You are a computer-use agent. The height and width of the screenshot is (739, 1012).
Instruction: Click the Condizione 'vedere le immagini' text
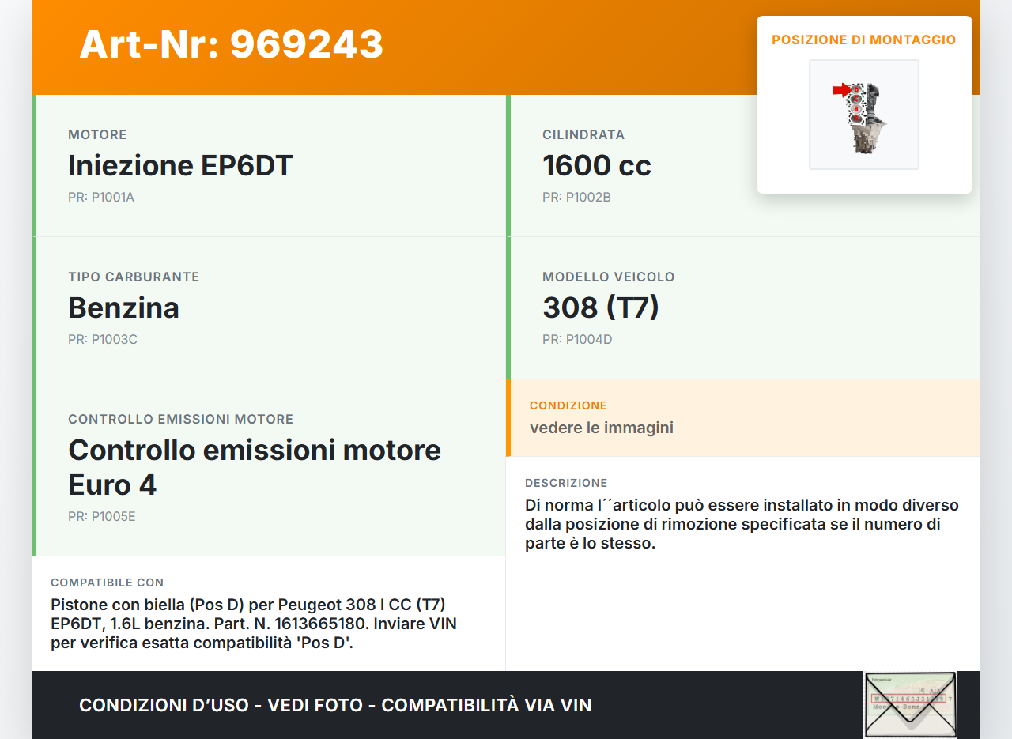tap(601, 428)
